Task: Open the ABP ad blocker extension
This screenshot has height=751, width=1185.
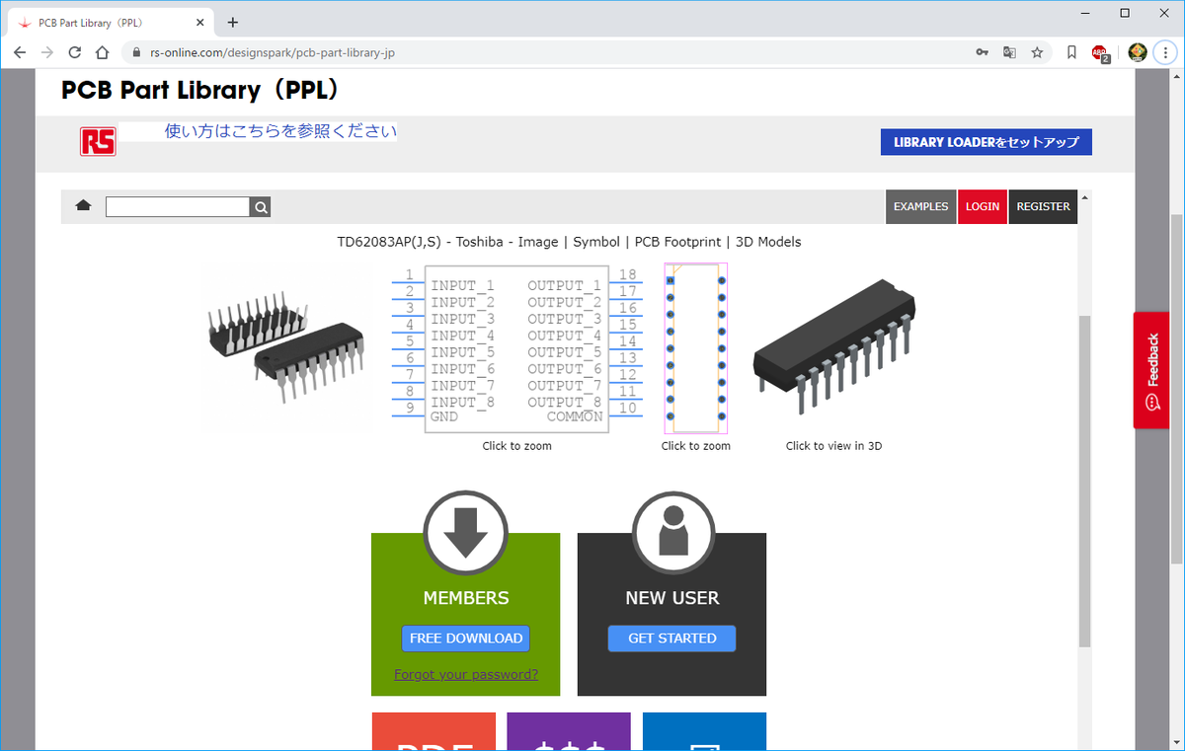Action: (x=1100, y=53)
